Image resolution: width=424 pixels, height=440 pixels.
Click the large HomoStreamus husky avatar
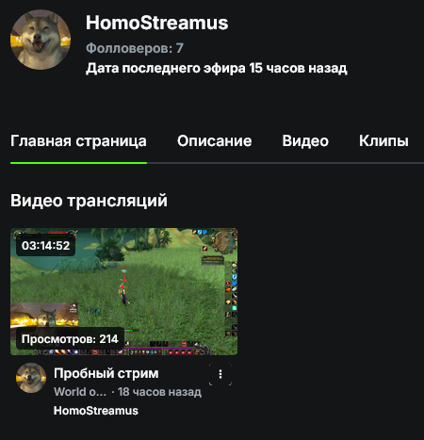click(41, 40)
